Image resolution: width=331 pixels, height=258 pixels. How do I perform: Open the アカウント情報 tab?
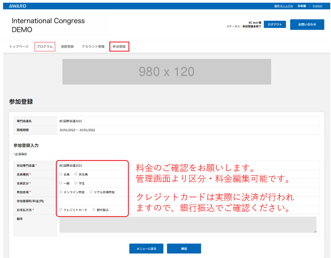[93, 47]
